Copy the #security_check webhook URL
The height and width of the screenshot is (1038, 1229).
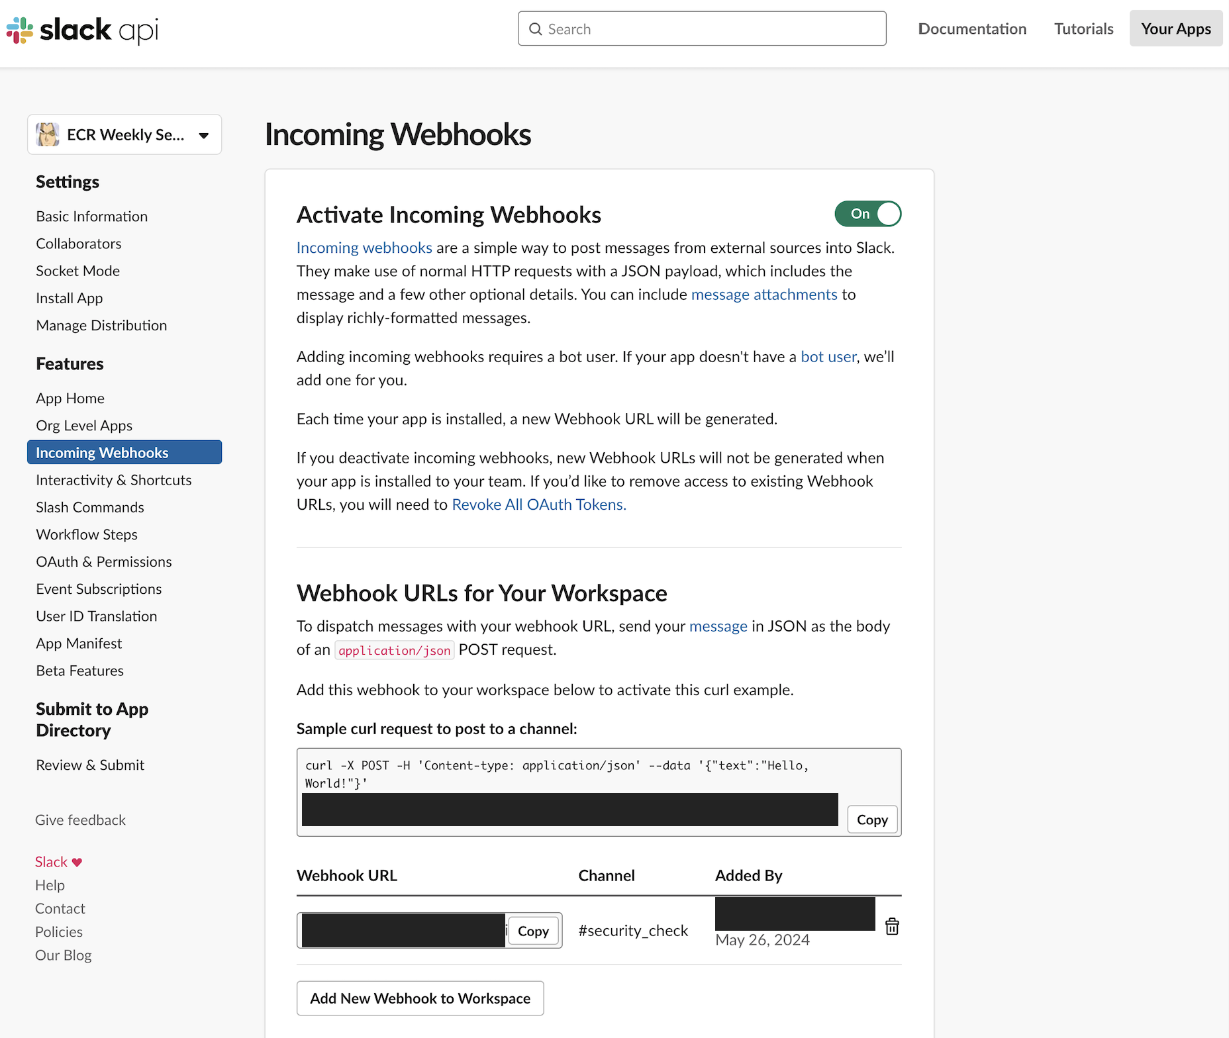(x=533, y=931)
